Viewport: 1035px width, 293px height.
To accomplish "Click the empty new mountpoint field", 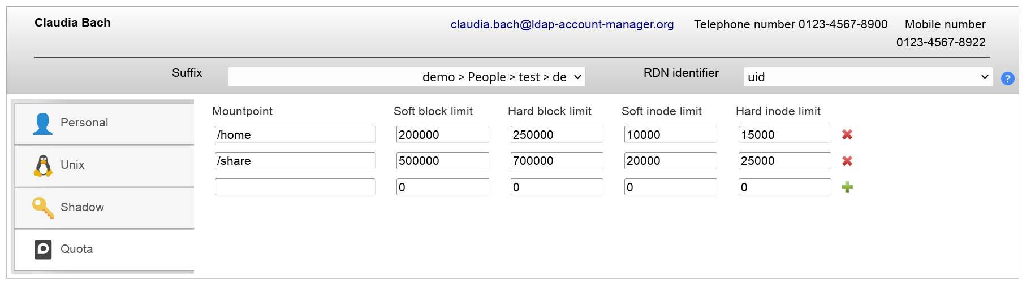I will [x=295, y=187].
